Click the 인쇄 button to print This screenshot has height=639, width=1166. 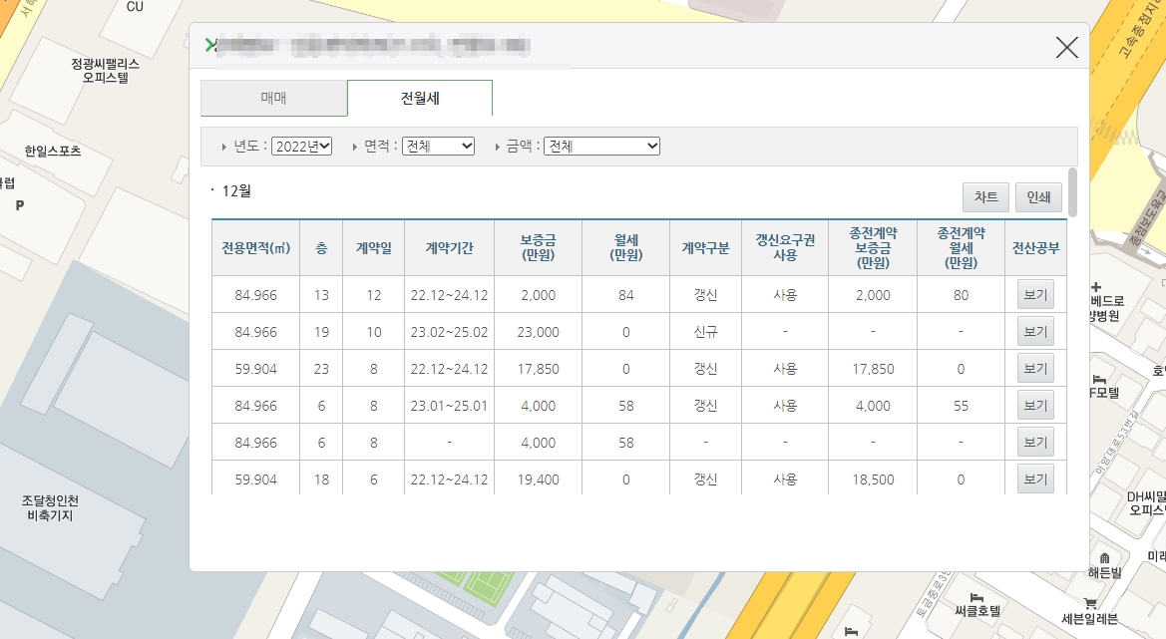[x=1037, y=196]
